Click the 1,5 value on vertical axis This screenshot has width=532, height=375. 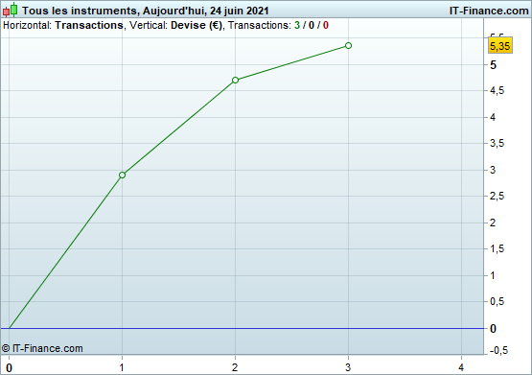pos(497,249)
